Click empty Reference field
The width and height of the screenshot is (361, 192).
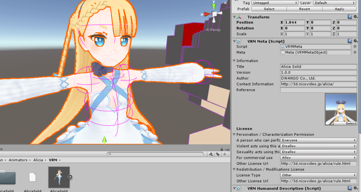318,90
